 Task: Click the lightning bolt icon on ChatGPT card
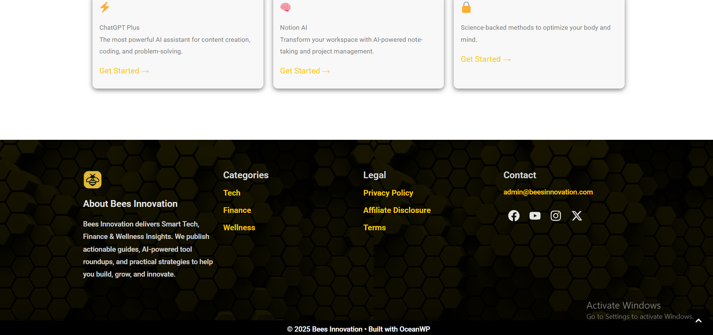(x=105, y=7)
